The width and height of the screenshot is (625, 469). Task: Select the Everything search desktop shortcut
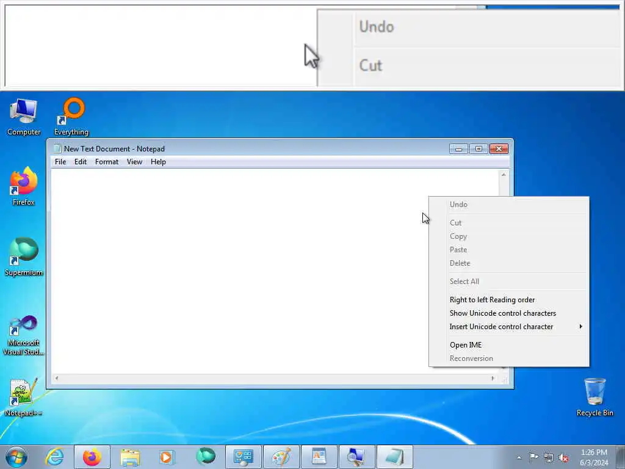(x=71, y=117)
